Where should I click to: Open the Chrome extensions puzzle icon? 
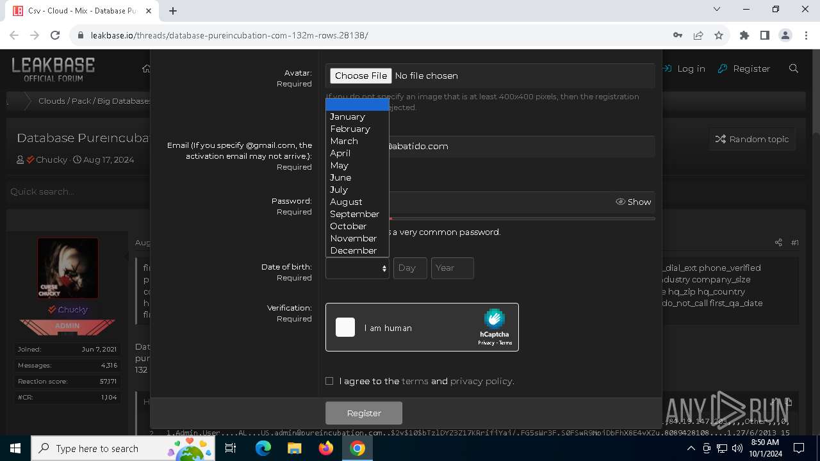pyautogui.click(x=744, y=35)
